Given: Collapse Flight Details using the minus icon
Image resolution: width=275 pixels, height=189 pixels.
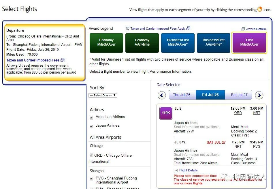Looking at the screenshot, I should pyautogui.click(x=176, y=171).
